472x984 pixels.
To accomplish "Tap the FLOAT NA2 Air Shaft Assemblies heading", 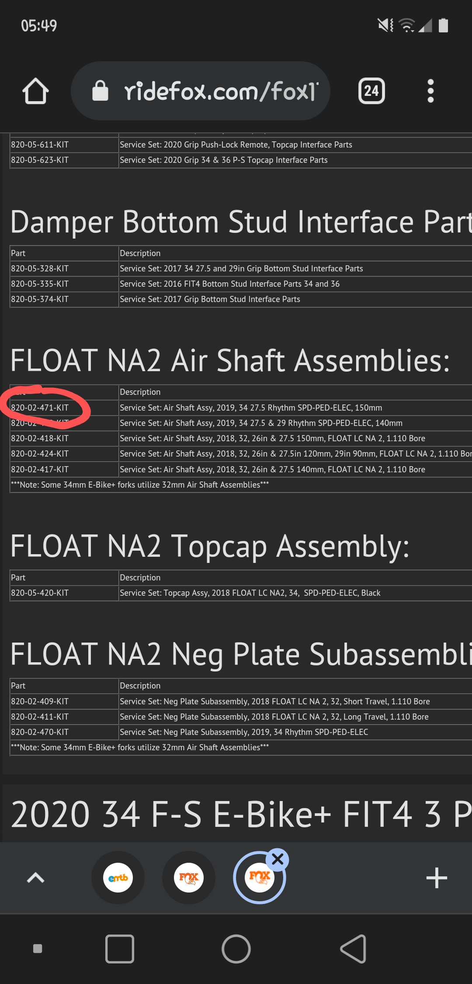I will coord(230,361).
